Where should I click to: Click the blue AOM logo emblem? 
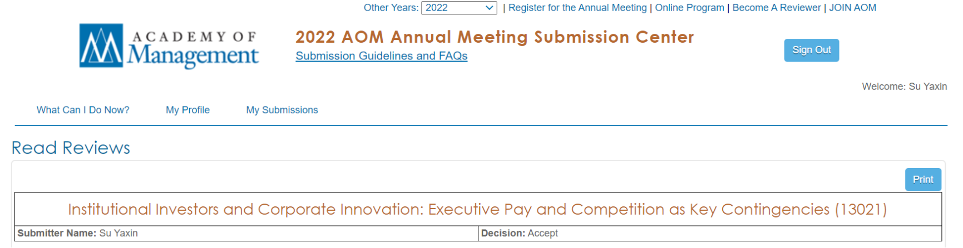[x=101, y=45]
